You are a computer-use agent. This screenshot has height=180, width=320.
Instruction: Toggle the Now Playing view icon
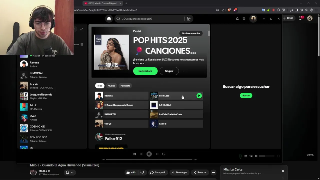240,156
